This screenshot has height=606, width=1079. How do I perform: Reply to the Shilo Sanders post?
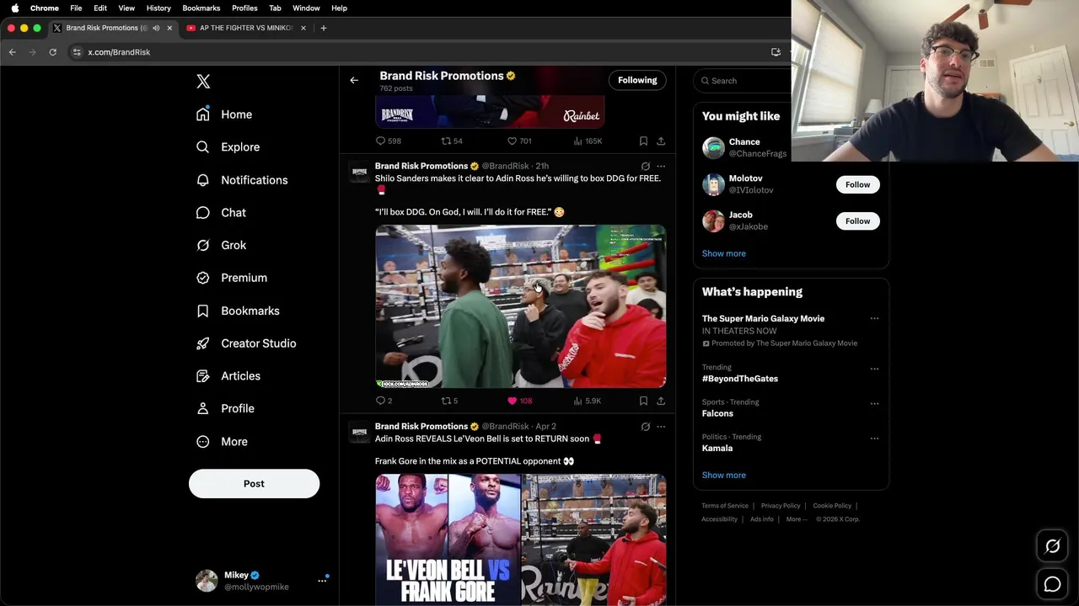click(x=384, y=401)
